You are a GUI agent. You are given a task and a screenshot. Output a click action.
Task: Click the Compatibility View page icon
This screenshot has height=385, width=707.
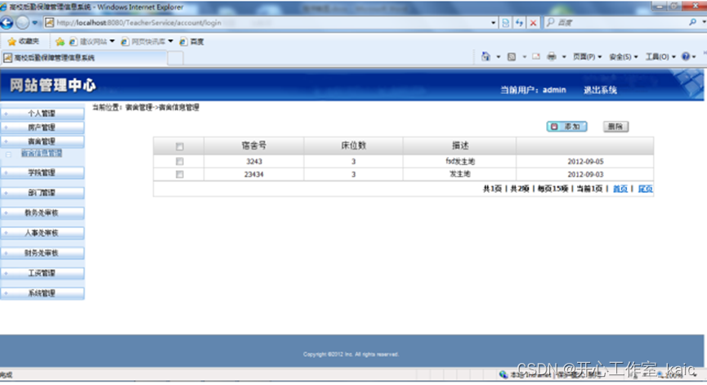(x=505, y=23)
